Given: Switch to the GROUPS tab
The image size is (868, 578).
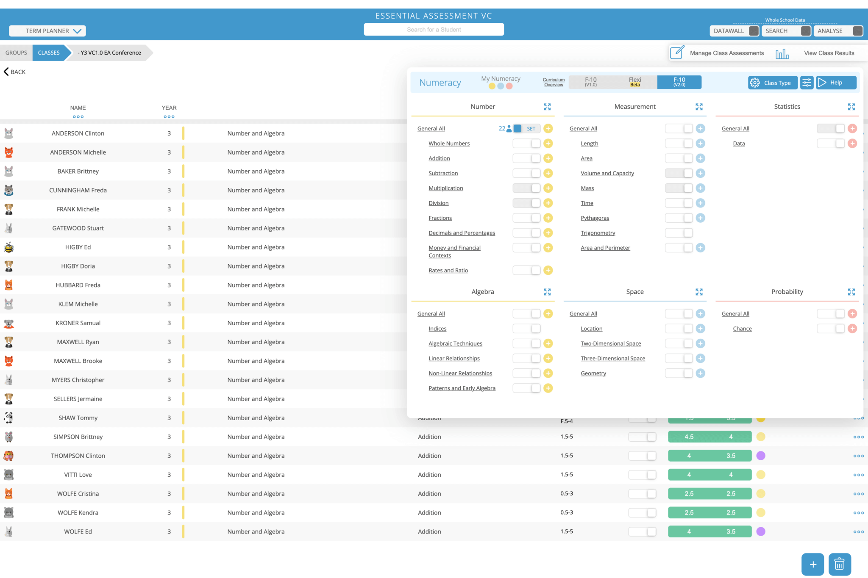Looking at the screenshot, I should click(16, 53).
